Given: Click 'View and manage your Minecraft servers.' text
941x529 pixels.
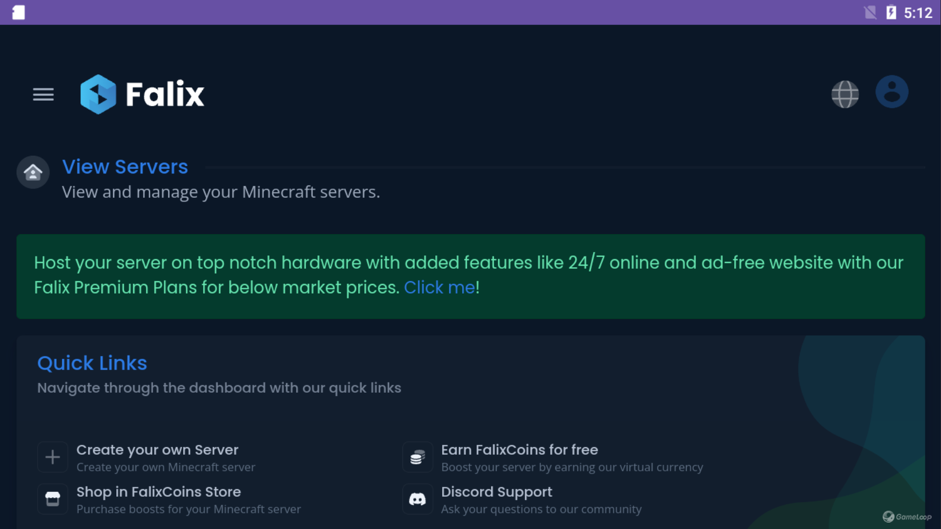Looking at the screenshot, I should pos(221,192).
